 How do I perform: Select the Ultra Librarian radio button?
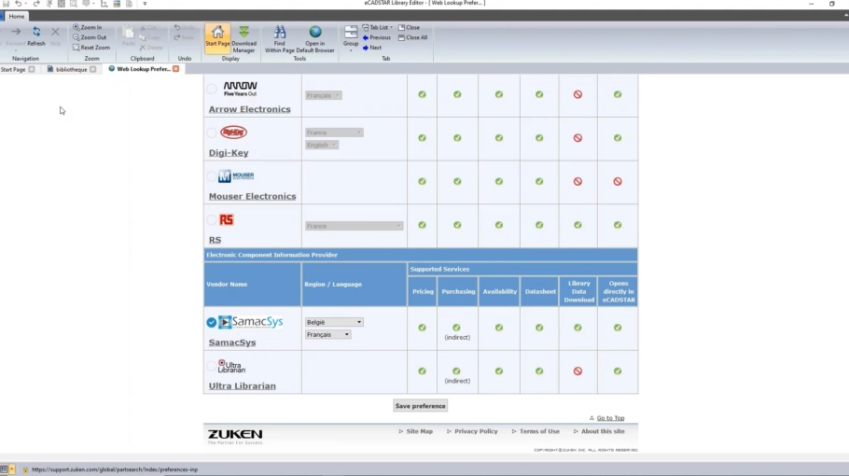212,366
